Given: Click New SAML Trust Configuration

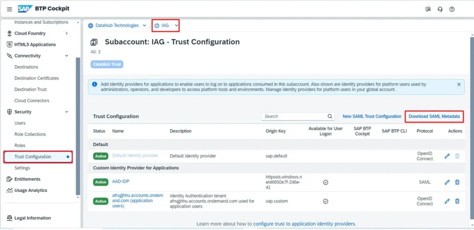Looking at the screenshot, I should tap(372, 116).
